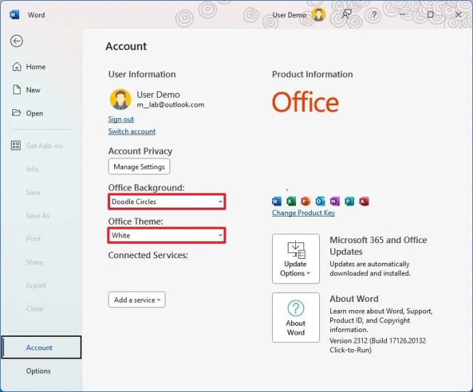Click the Save As sidebar item
The width and height of the screenshot is (473, 392).
(x=38, y=216)
